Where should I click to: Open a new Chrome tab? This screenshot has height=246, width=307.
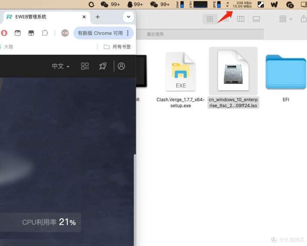coord(98,17)
